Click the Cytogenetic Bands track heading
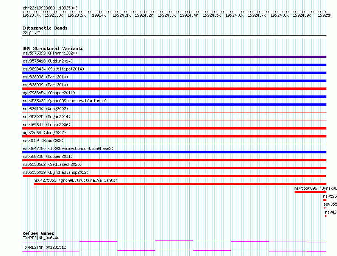 click(x=45, y=28)
